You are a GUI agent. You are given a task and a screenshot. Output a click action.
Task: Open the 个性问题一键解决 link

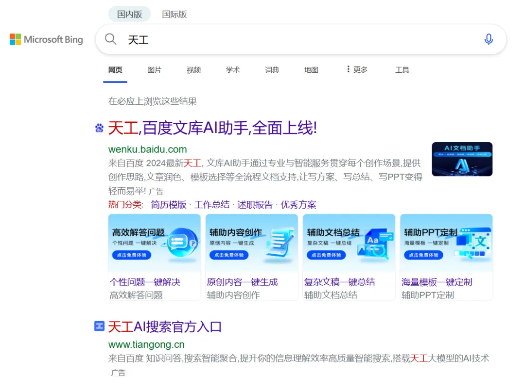pos(145,282)
